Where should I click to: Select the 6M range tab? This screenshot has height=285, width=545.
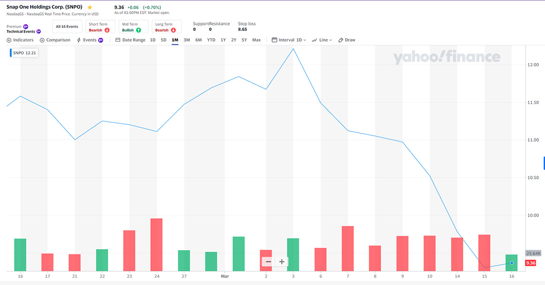click(198, 40)
